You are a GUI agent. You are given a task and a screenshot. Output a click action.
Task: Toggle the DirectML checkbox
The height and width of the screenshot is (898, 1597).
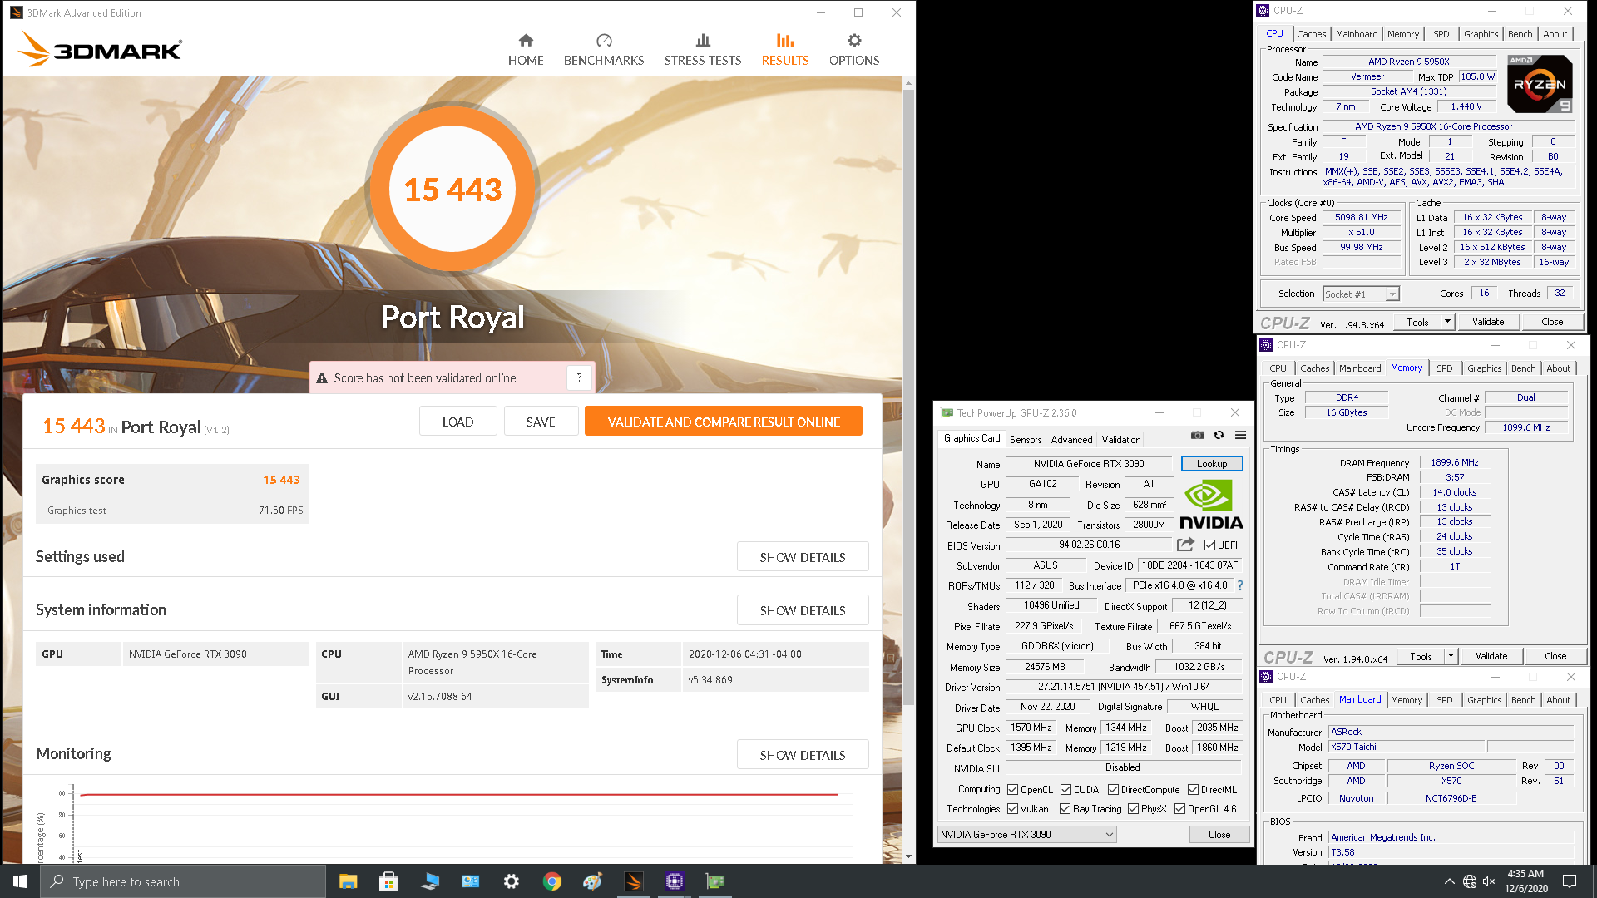(1193, 790)
